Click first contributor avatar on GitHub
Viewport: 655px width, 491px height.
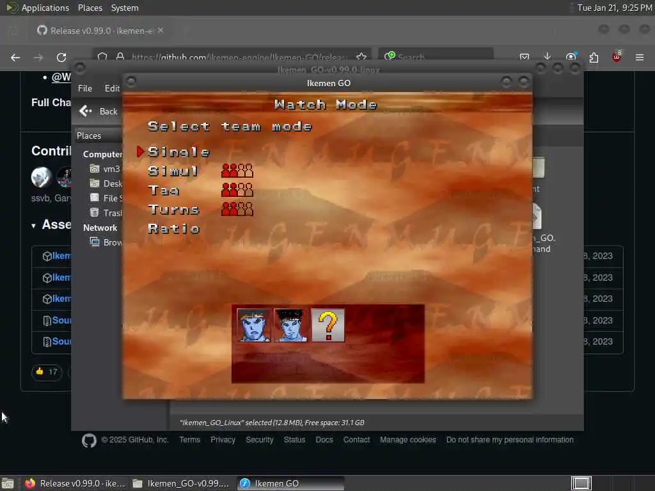pyautogui.click(x=42, y=177)
